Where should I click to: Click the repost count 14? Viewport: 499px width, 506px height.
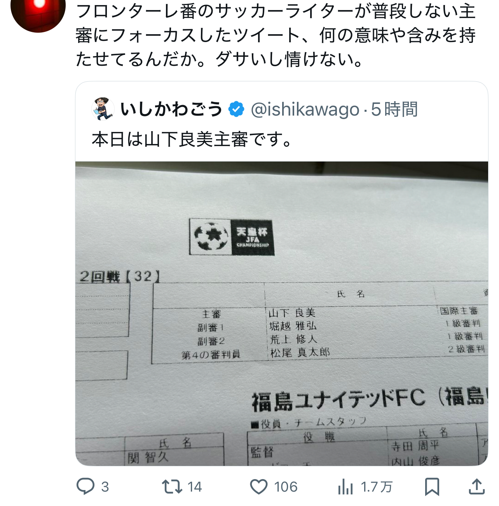pos(195,487)
